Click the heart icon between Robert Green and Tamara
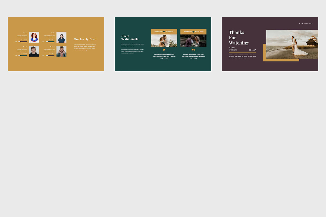326x217 pixels. tap(193, 32)
